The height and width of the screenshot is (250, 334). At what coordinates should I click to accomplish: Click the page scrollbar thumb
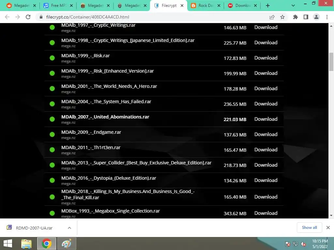click(x=331, y=62)
